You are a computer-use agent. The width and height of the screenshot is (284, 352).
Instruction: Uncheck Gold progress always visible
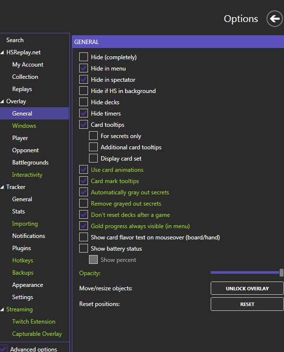coord(84,226)
